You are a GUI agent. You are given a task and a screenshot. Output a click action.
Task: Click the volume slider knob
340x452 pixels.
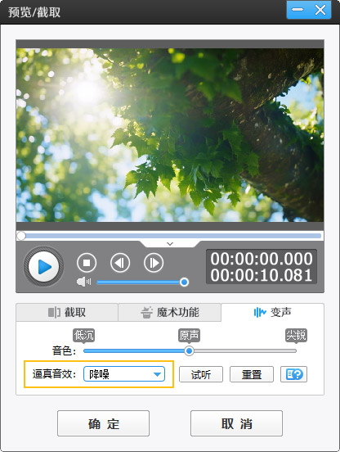(184, 282)
